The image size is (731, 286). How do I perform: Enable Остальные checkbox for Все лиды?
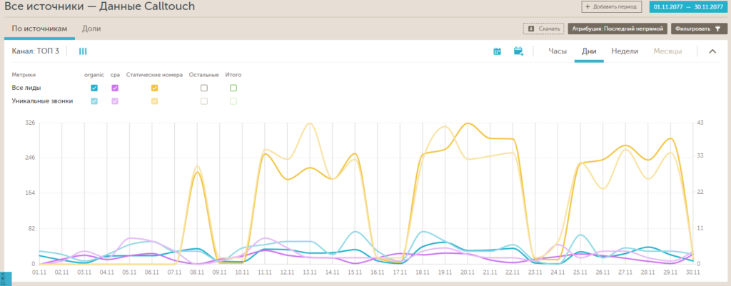[x=204, y=88]
